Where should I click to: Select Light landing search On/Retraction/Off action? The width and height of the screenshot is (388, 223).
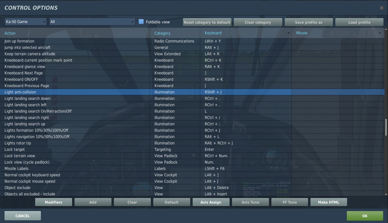pyautogui.click(x=38, y=111)
